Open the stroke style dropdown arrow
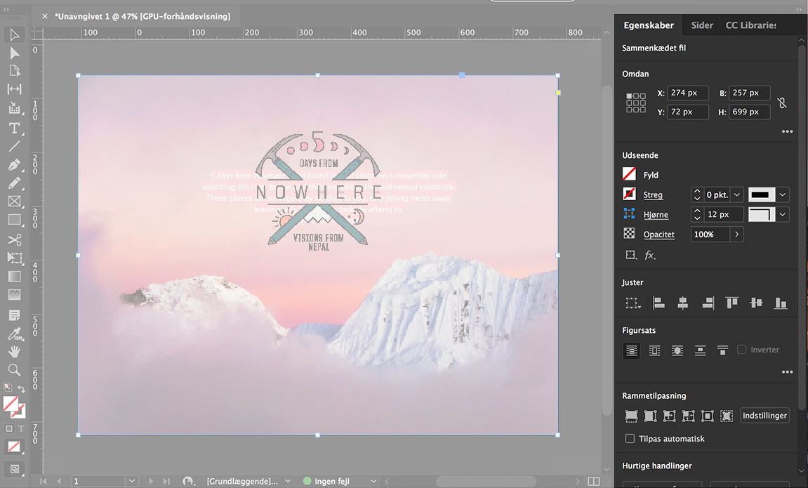The width and height of the screenshot is (808, 488). click(782, 194)
